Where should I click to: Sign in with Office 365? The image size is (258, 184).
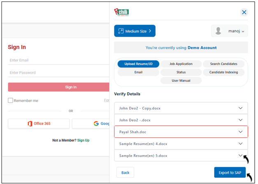click(x=39, y=123)
